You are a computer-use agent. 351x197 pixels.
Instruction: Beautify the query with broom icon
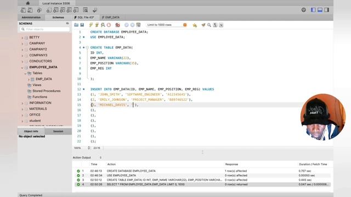point(203,25)
